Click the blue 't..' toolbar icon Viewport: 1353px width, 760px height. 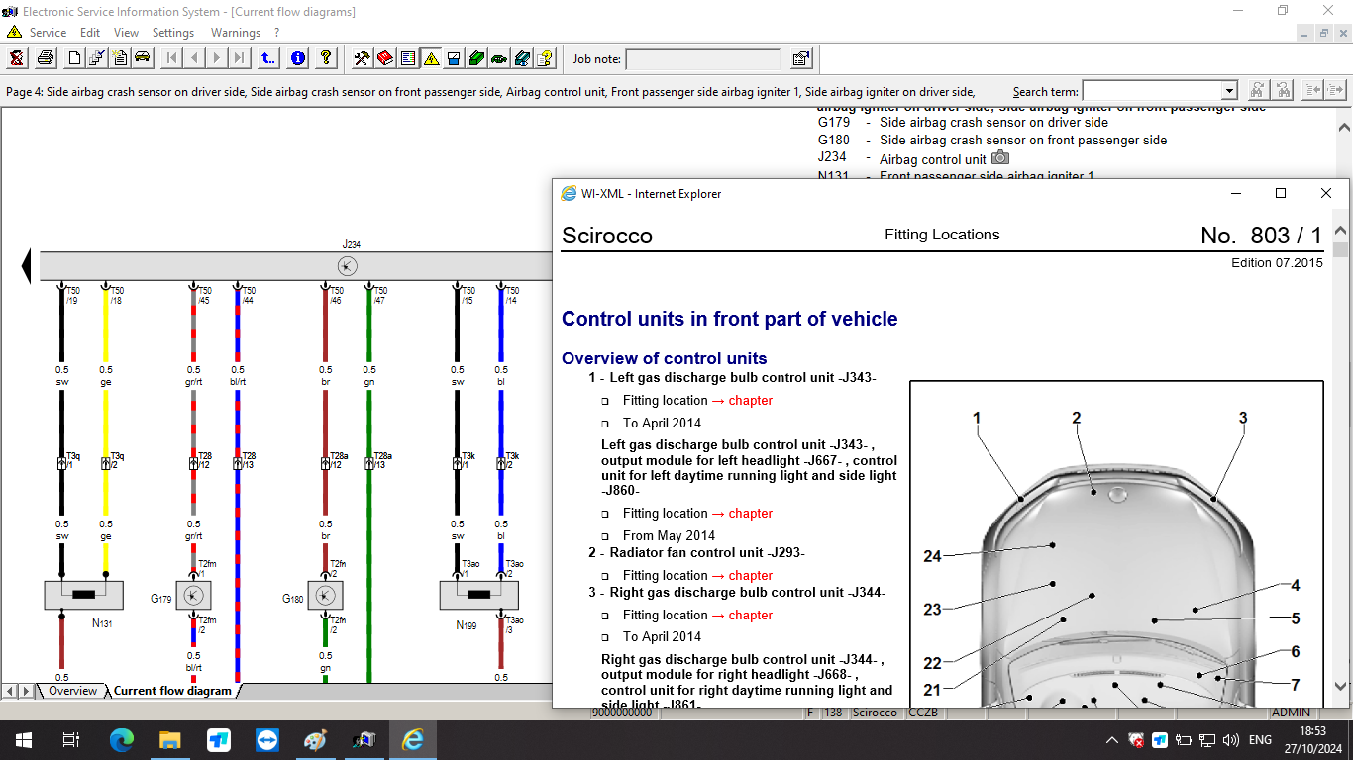[x=268, y=58]
